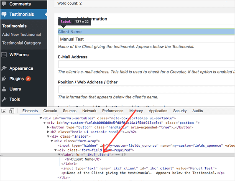The image size is (235, 181).
Task: Switch to the Sources tab
Action: click(70, 111)
